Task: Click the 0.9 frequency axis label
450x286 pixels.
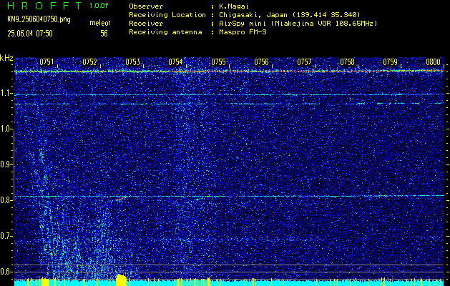Action: tap(6, 165)
